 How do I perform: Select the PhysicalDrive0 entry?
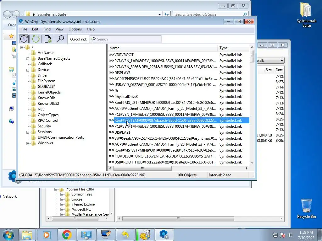point(179,97)
